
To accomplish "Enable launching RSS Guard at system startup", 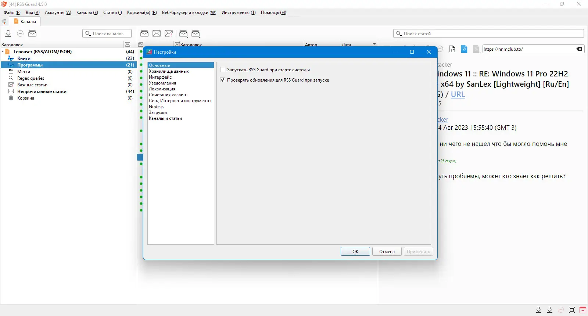I will (223, 70).
